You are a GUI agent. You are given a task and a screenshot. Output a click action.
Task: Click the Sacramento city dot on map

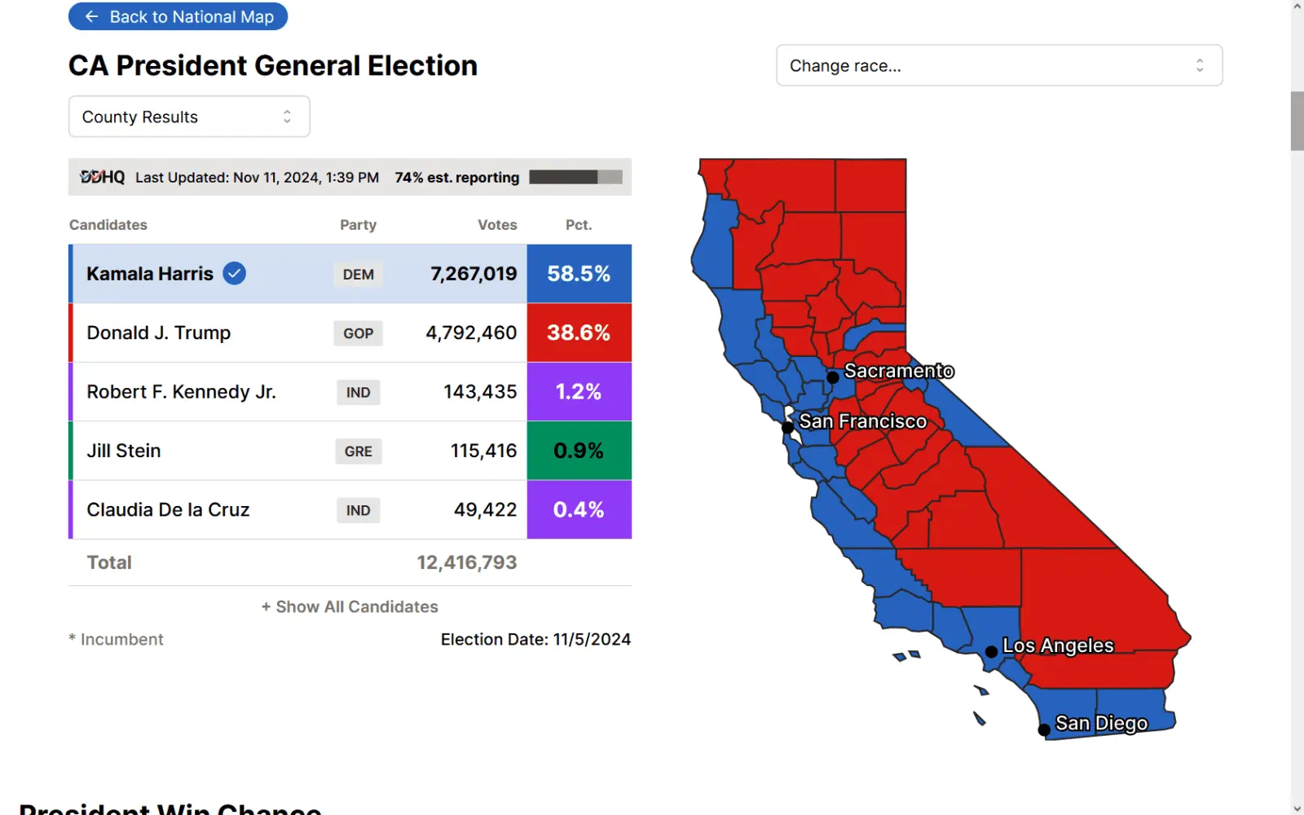click(x=833, y=377)
